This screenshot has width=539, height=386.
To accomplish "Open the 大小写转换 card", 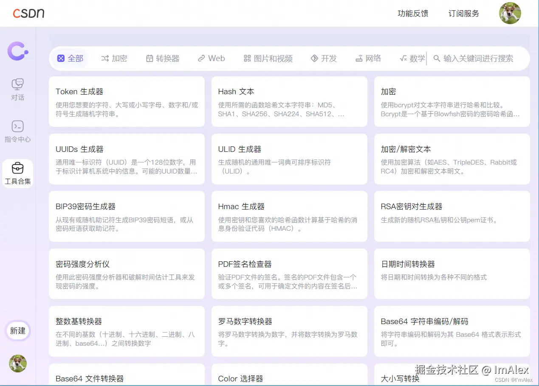I will [452, 375].
